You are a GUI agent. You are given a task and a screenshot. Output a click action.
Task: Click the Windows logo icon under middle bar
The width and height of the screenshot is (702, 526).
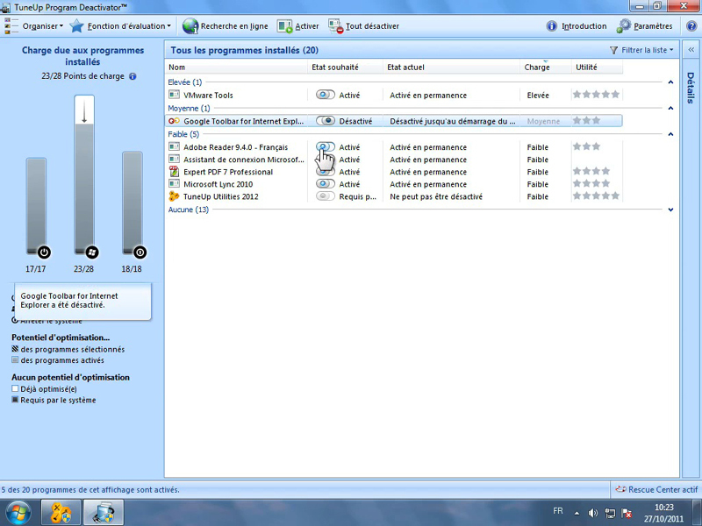coord(92,252)
